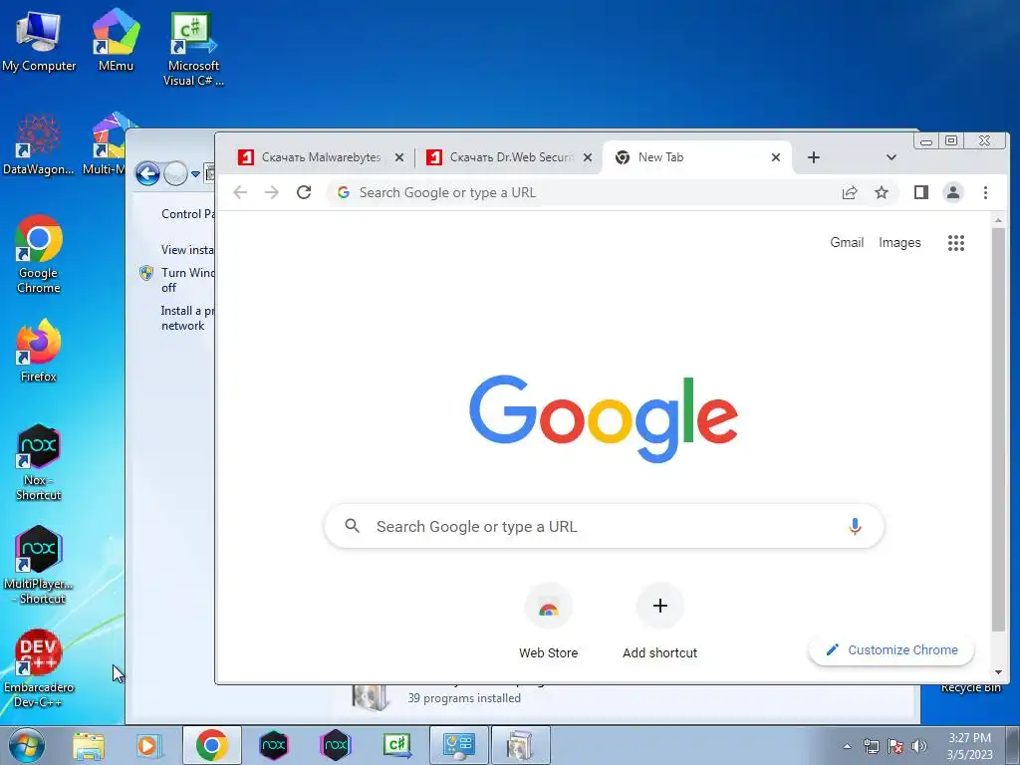1020x765 pixels.
Task: Open Microsoft Visual C# desktop shortcut
Action: (x=193, y=49)
